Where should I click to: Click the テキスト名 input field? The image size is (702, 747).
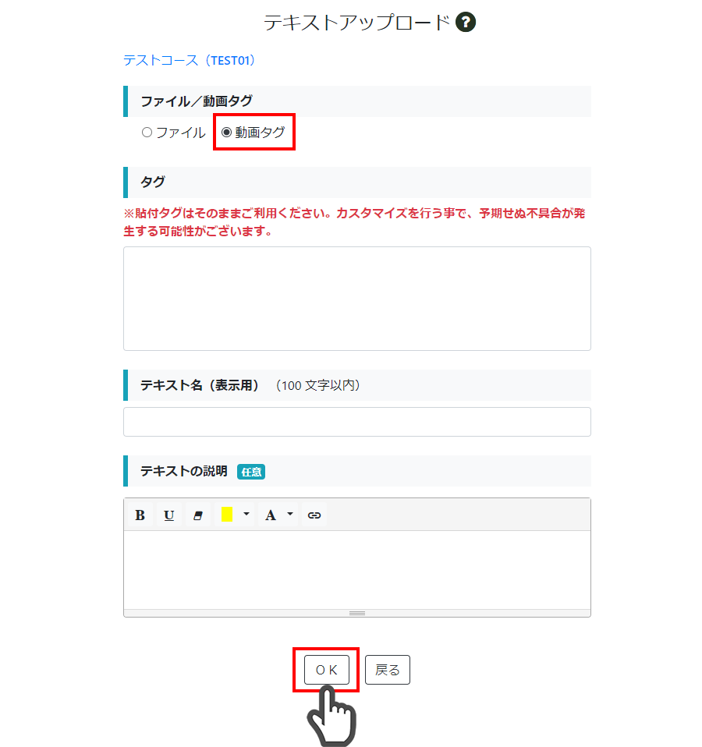(357, 422)
